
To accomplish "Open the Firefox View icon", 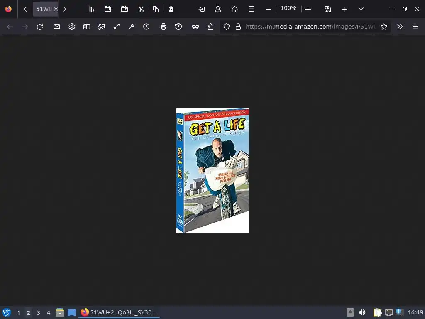I will click(8, 9).
